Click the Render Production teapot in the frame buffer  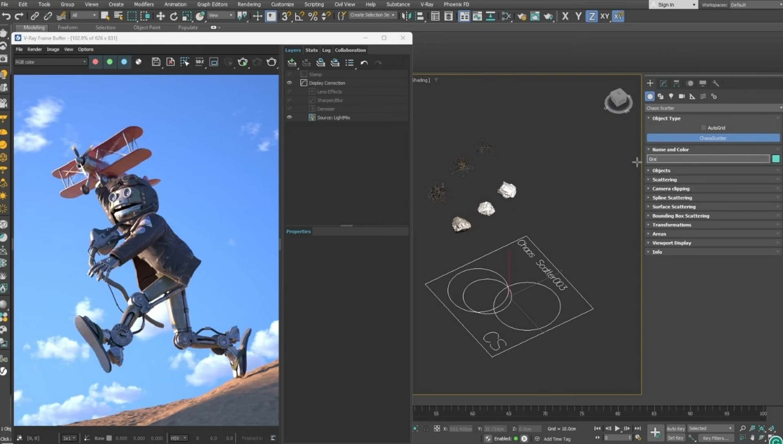tap(243, 62)
